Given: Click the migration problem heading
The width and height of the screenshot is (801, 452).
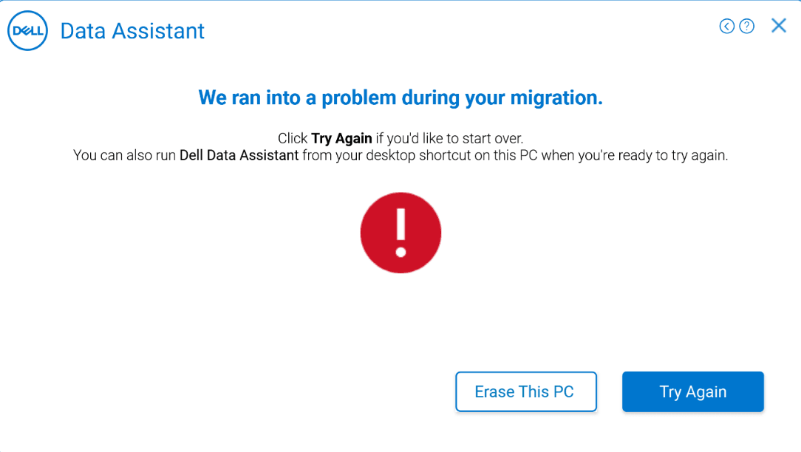Looking at the screenshot, I should 400,97.
